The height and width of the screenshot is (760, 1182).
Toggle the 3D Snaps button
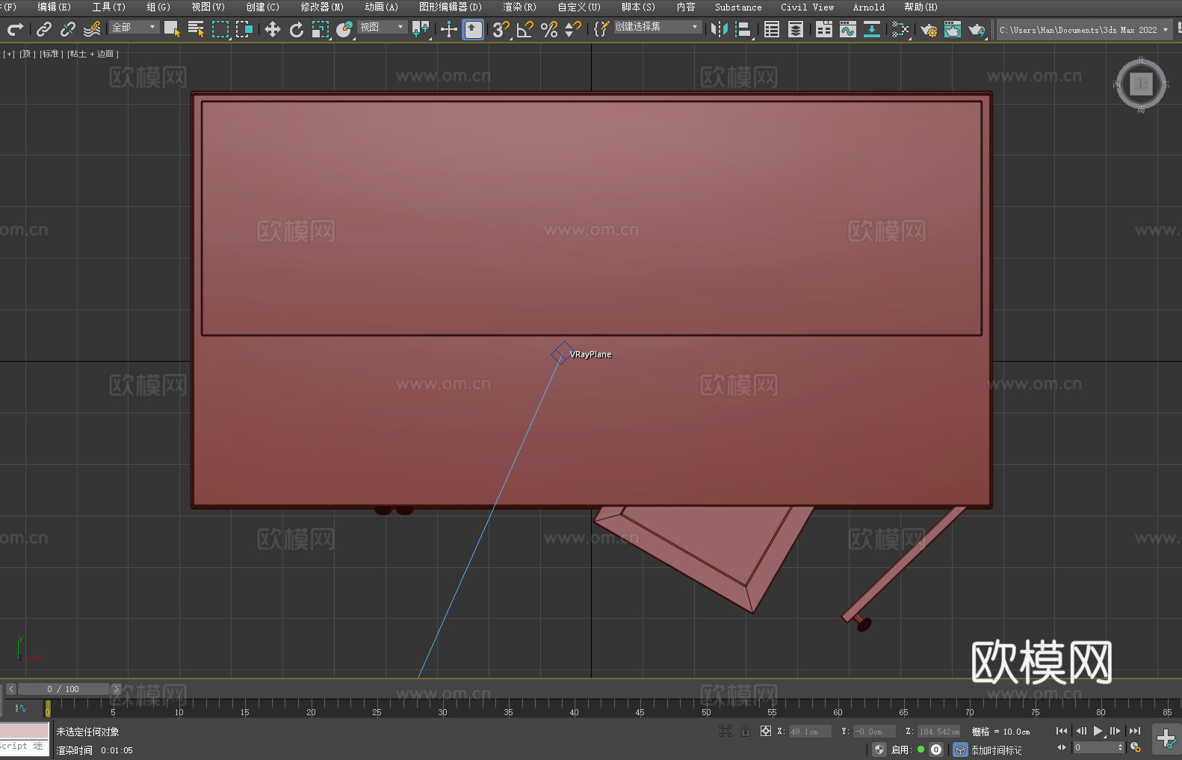501,29
